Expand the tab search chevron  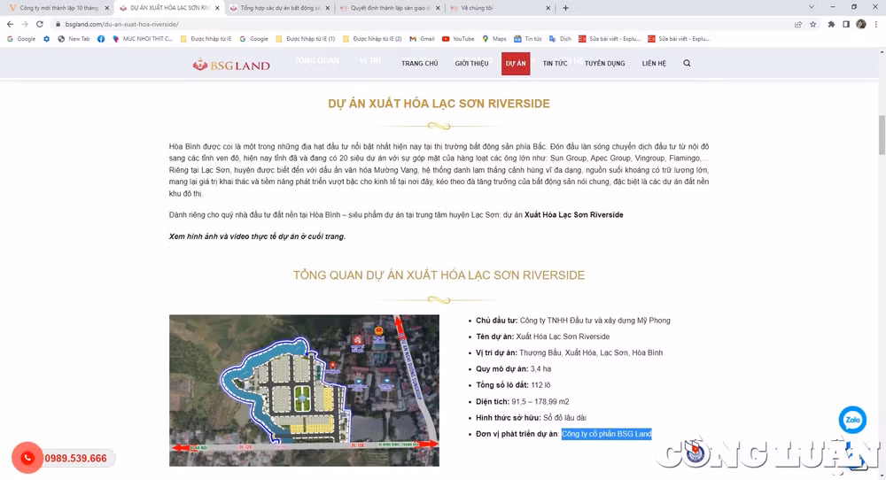(x=812, y=7)
